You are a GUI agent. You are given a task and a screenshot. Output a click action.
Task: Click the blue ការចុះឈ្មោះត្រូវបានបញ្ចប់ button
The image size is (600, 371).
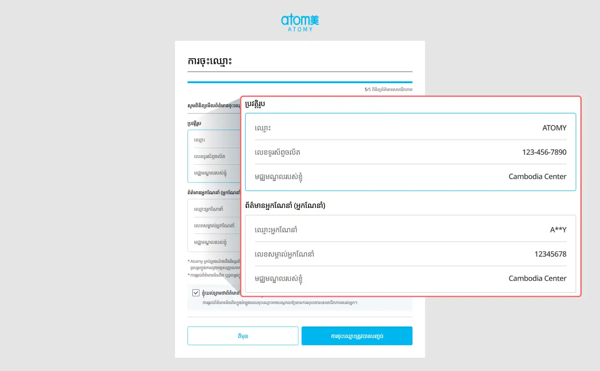click(x=357, y=336)
